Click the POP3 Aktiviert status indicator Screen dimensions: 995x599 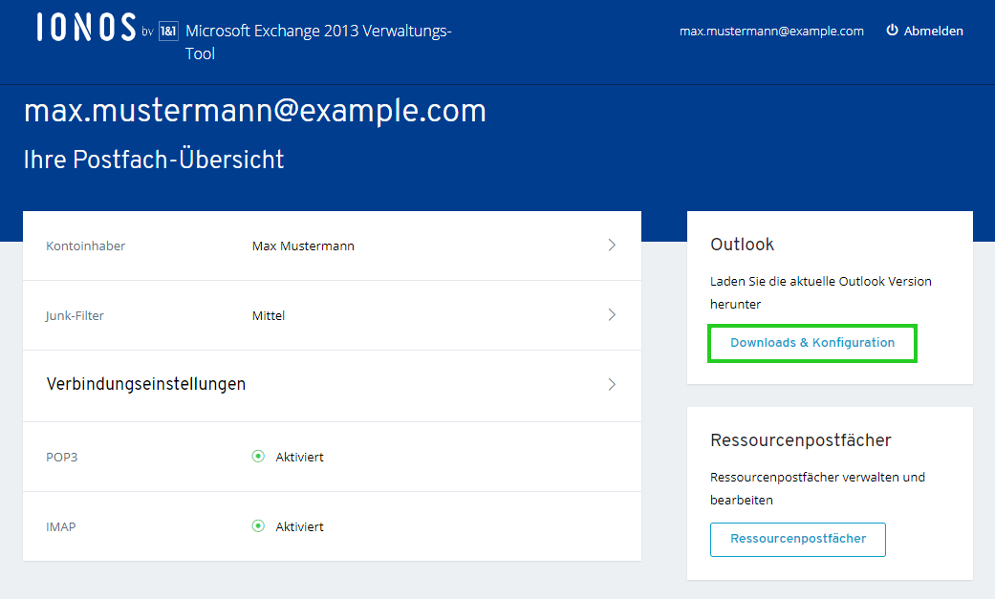(x=258, y=457)
